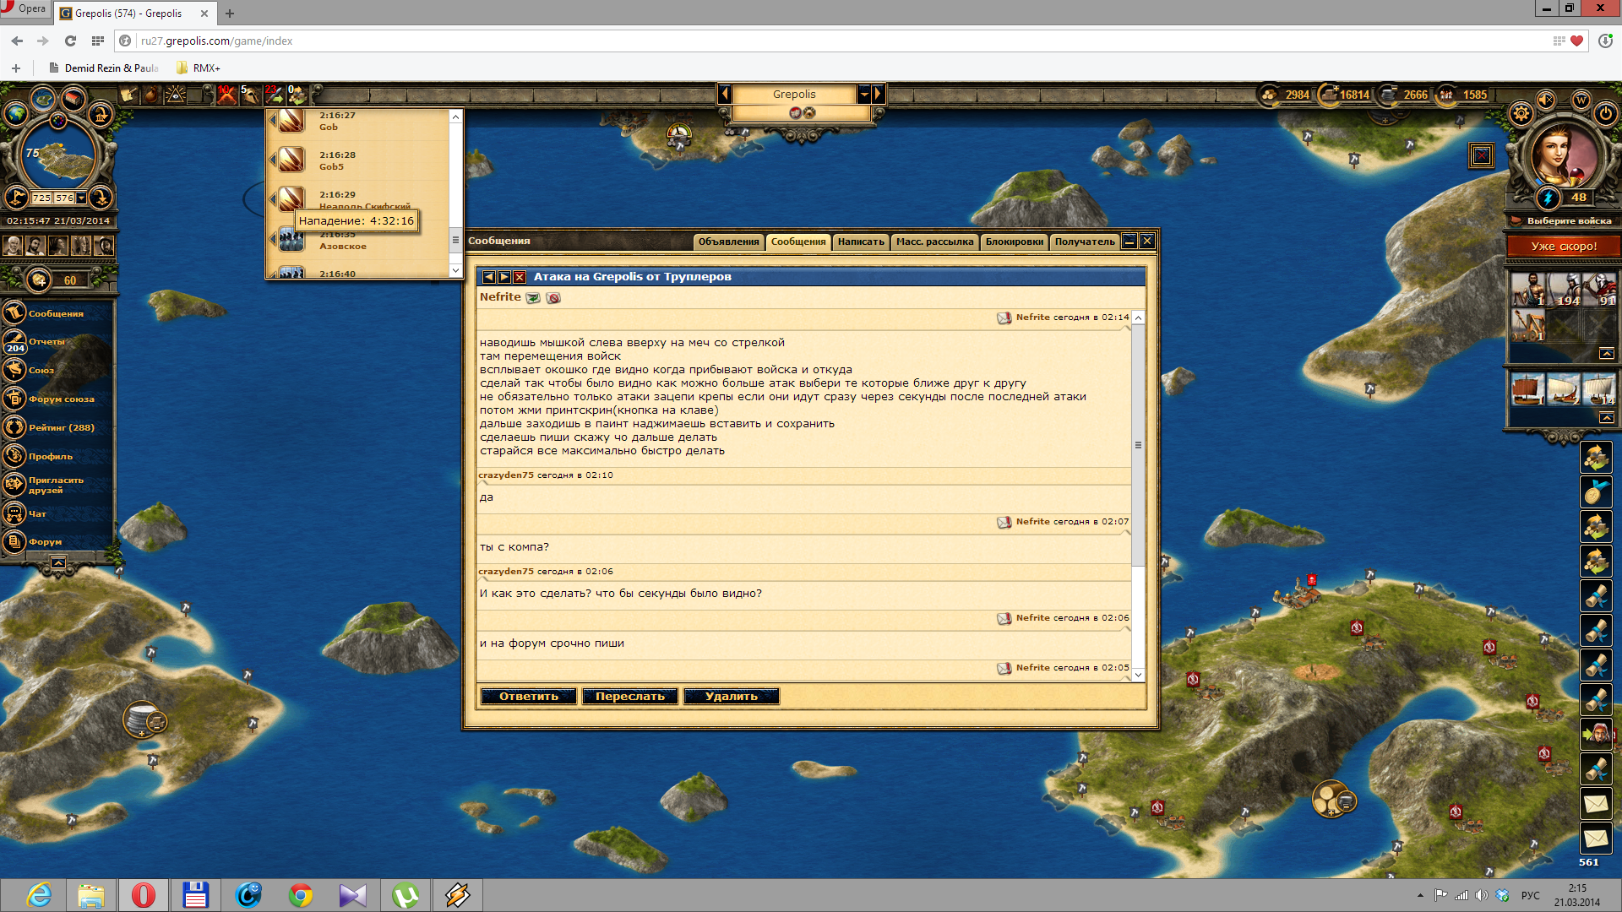Click the Удалить button

coord(732,696)
